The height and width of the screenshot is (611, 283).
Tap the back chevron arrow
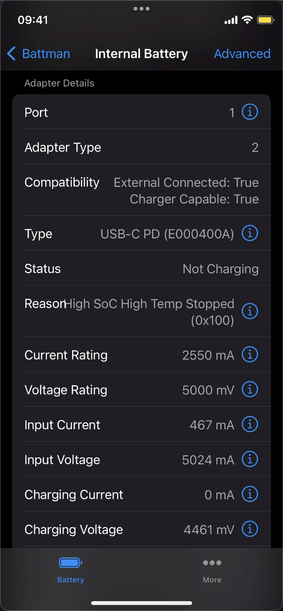11,54
